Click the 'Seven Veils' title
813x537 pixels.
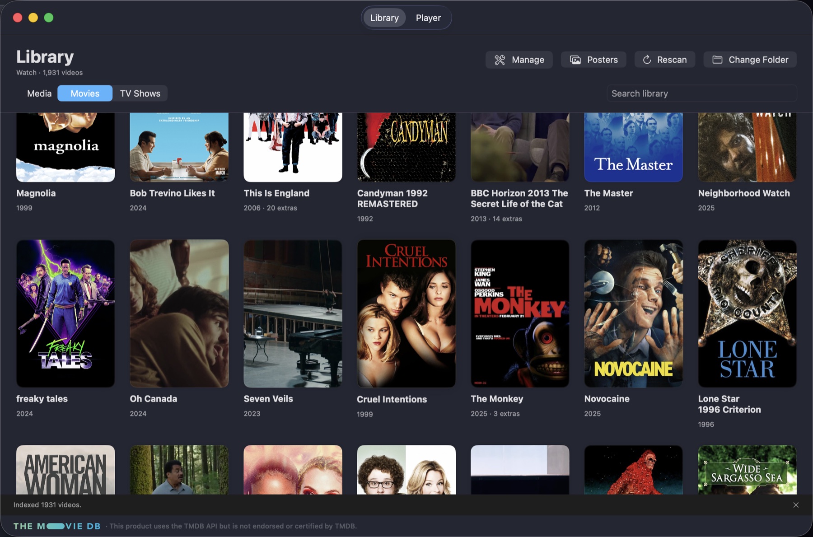click(x=268, y=399)
